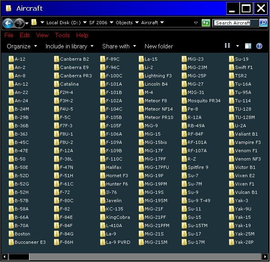Open Include in library menu
Image resolution: width=270 pixels, height=262 pixels.
pos(70,46)
